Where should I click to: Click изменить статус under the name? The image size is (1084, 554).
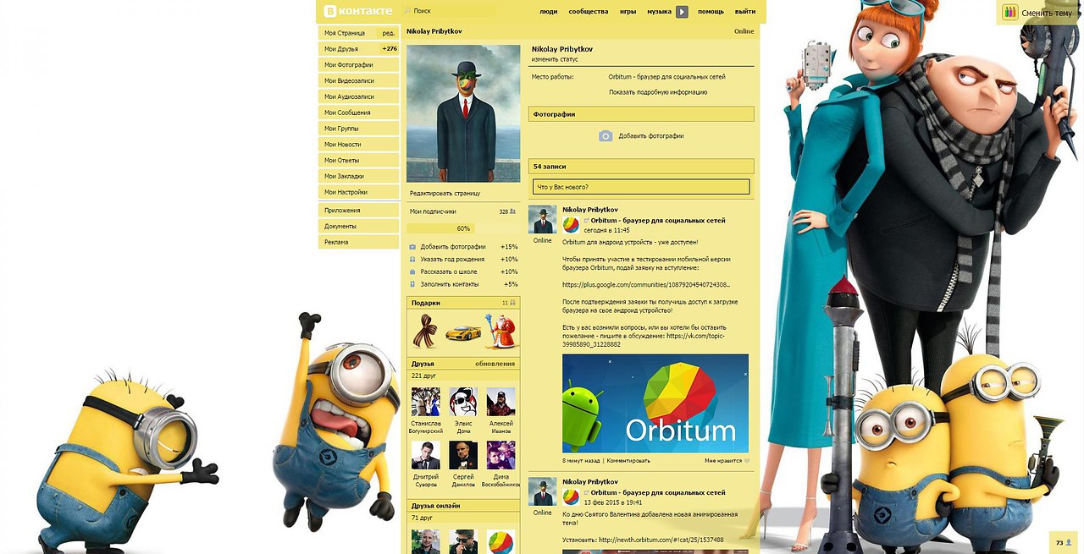(555, 60)
